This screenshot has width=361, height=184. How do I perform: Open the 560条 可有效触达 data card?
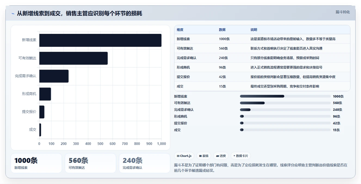90,163
